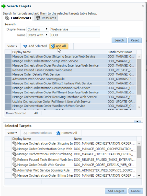Click gear icon beside Manage Orchestration Order Billing in Selected Targets
The width and height of the screenshot is (147, 196).
(x=15, y=175)
